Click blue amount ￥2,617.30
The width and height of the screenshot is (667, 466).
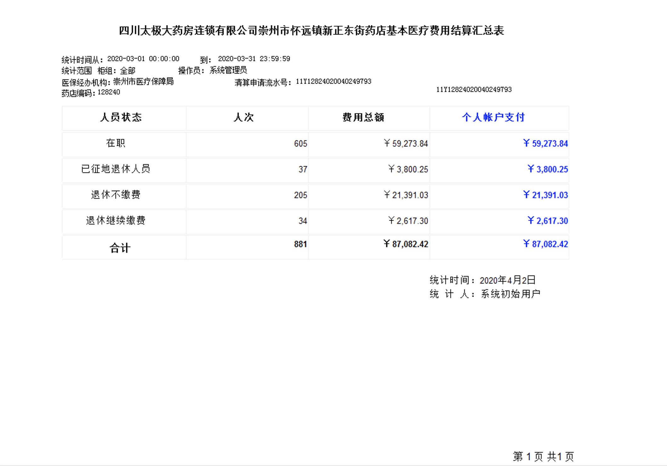[548, 221]
